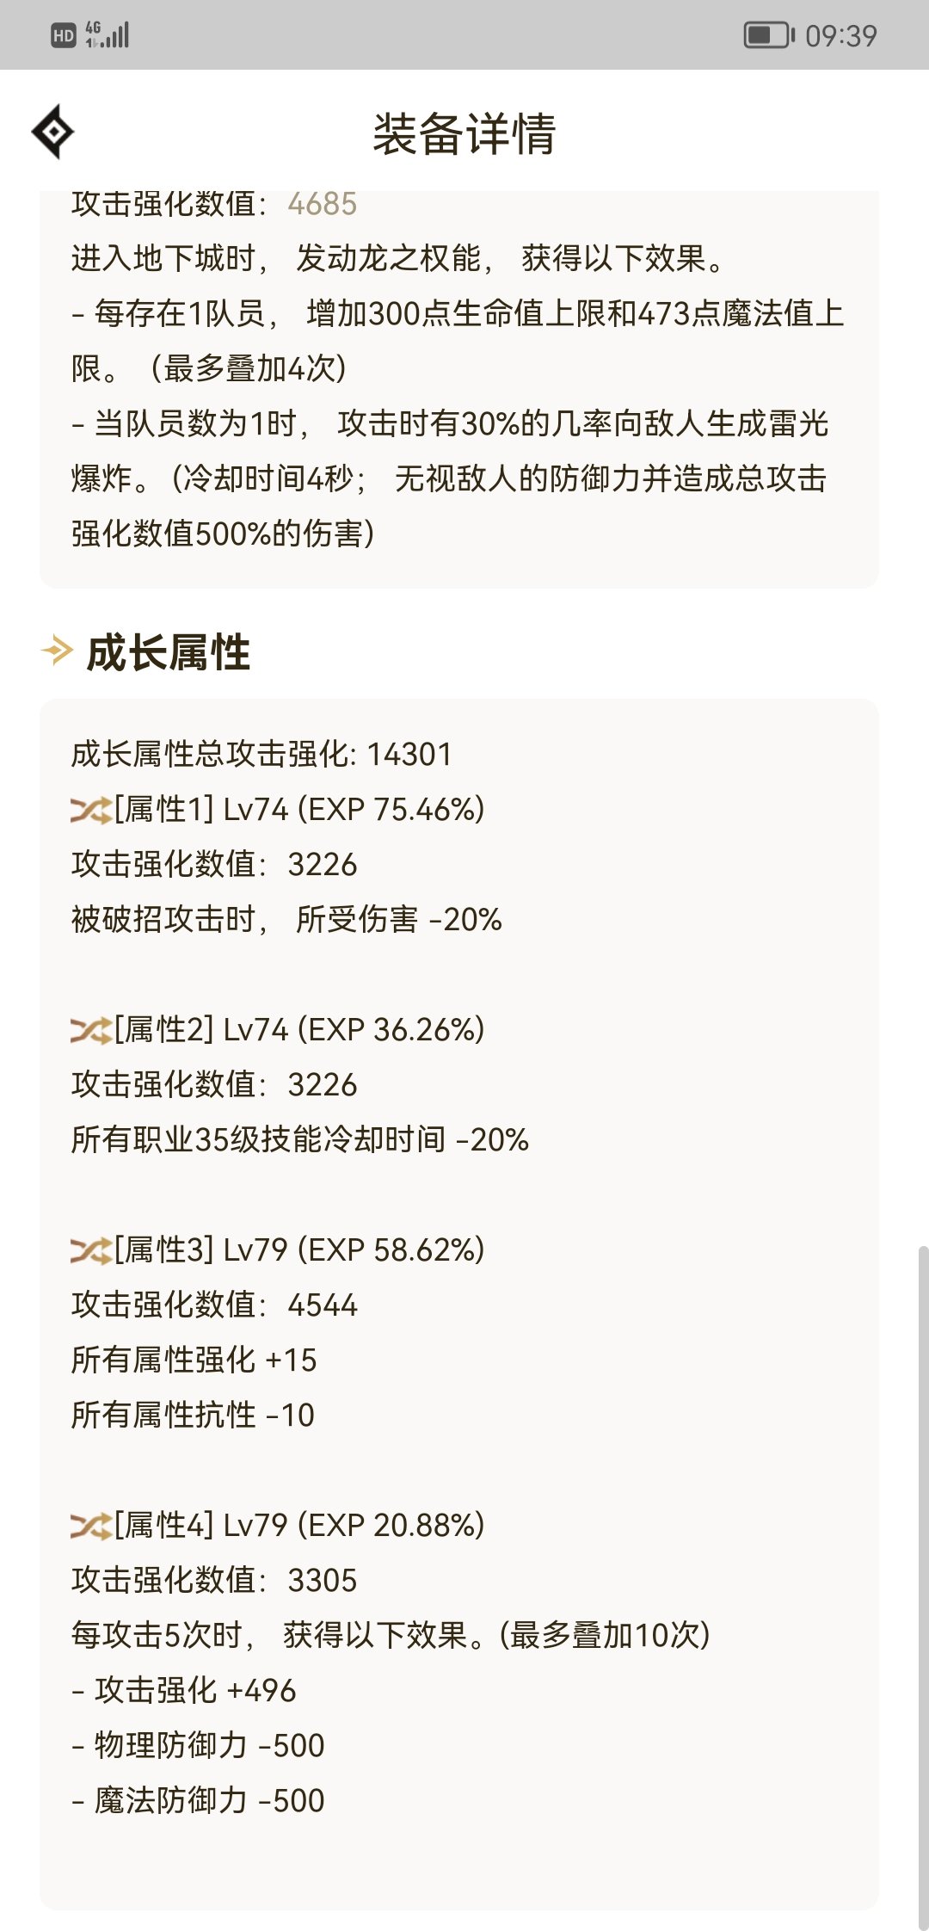Click shuffle icon beside 属性1
Image resolution: width=929 pixels, height=1931 pixels.
pos(91,810)
